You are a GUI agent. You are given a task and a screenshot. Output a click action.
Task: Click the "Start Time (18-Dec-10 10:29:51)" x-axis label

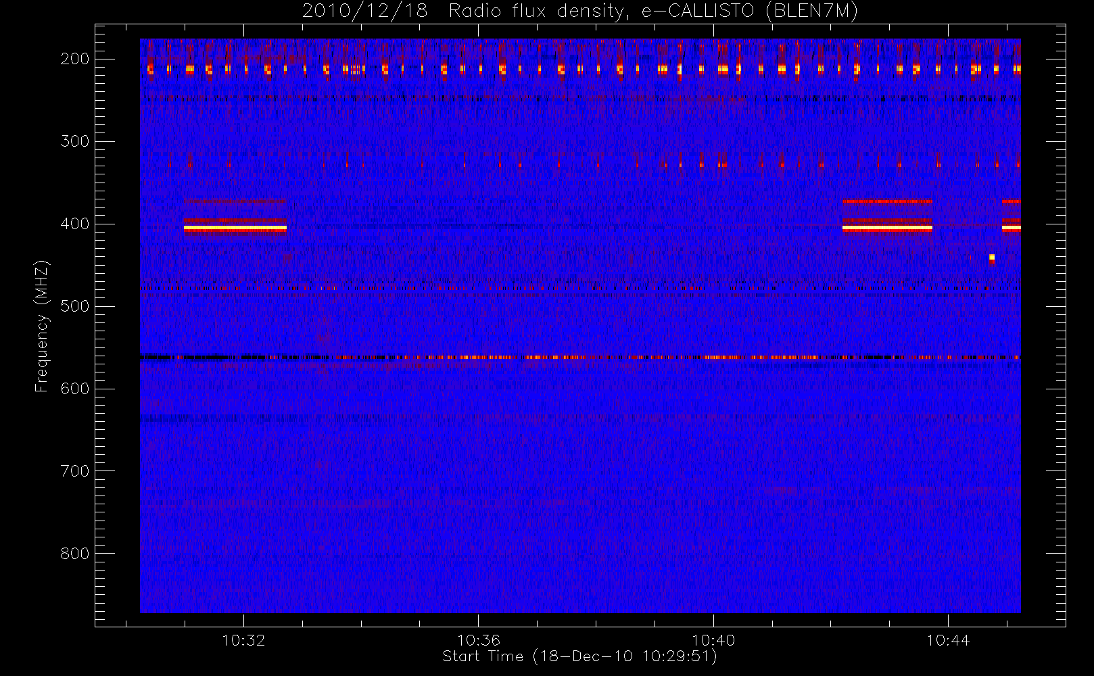(x=579, y=656)
